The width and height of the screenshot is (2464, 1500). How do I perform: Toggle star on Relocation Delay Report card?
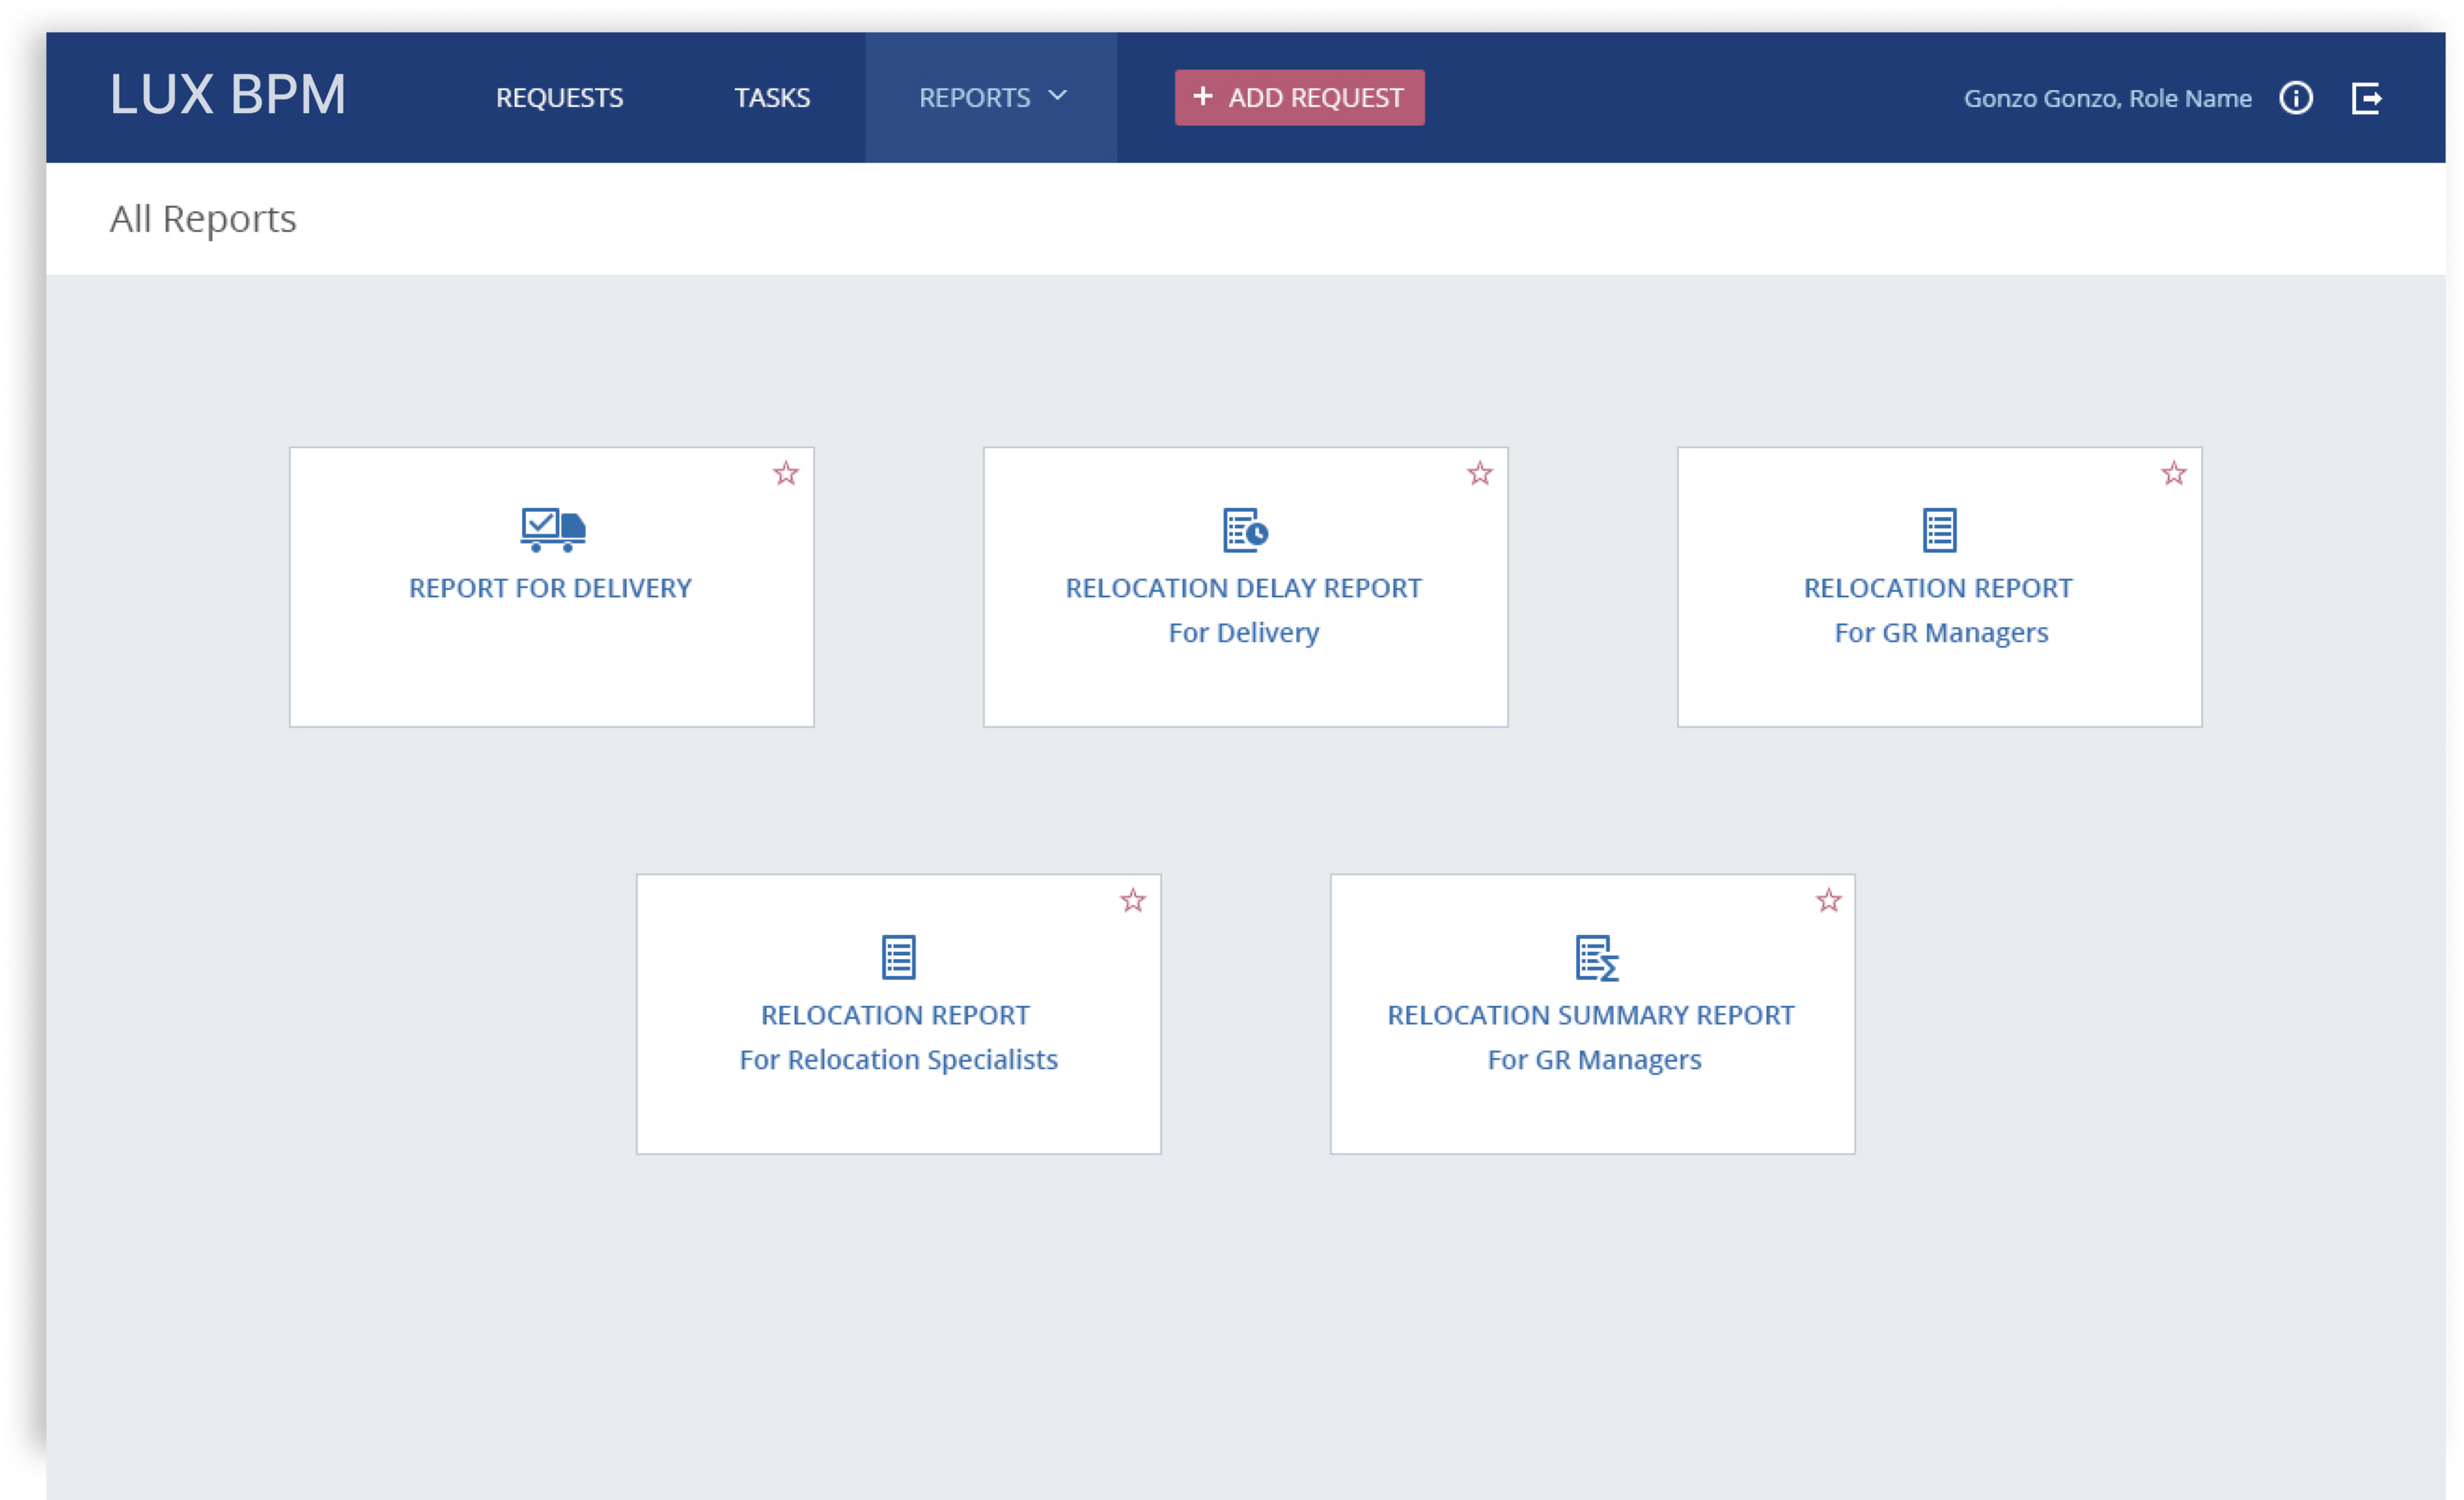click(1480, 473)
